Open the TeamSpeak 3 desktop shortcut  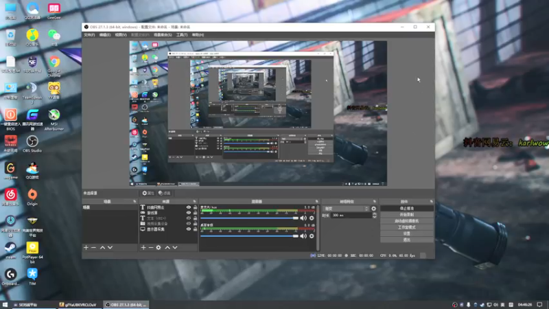coord(32,93)
